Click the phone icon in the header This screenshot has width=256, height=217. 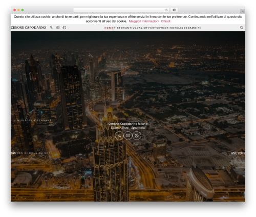(x=52, y=28)
